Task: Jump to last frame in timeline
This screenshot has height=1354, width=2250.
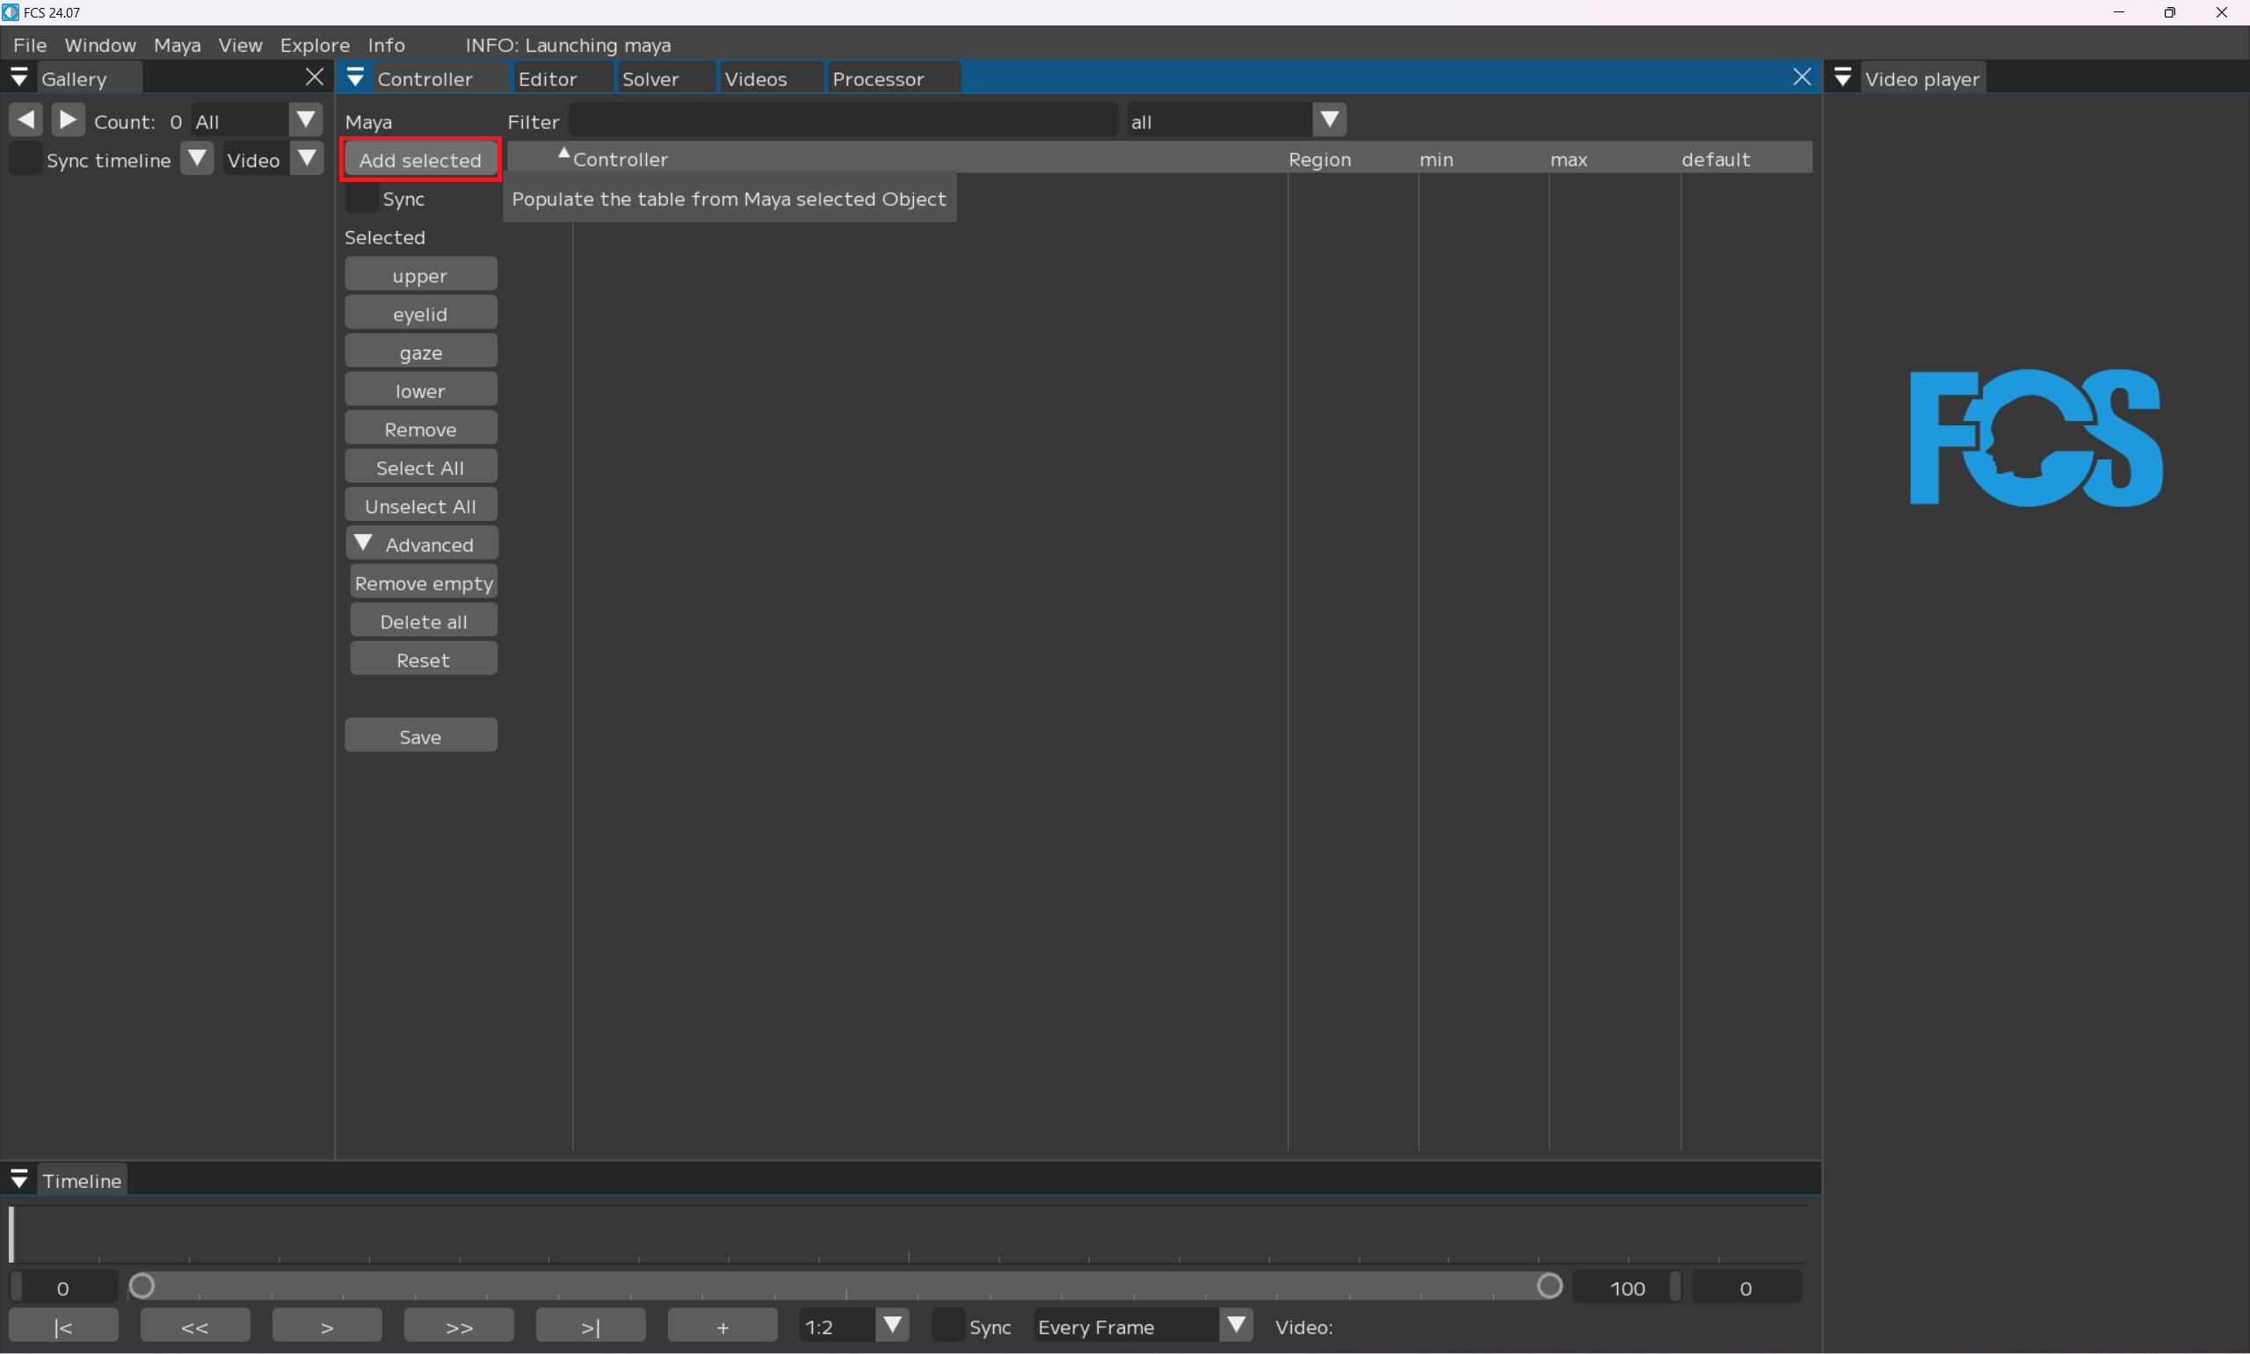Action: [591, 1327]
